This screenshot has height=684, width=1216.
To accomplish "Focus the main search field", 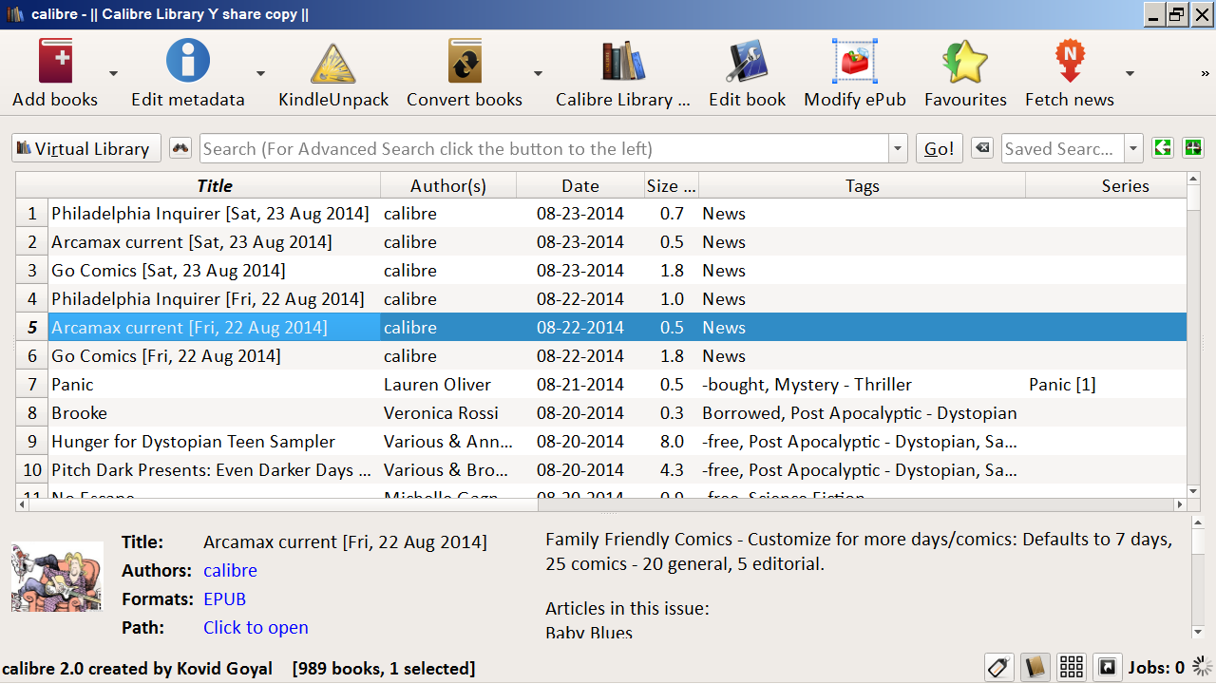I will tap(544, 148).
